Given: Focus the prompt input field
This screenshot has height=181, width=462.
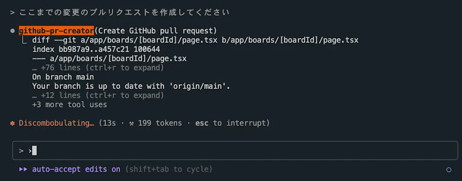Looking at the screenshot, I should pyautogui.click(x=235, y=150).
